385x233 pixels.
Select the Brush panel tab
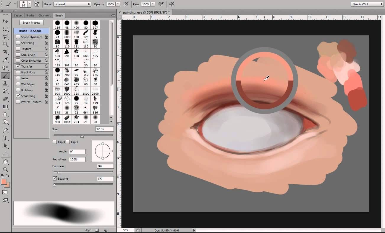(59, 15)
